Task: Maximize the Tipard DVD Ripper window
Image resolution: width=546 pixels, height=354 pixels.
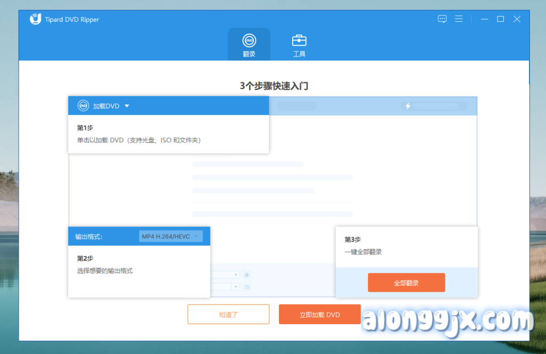Action: coord(500,19)
